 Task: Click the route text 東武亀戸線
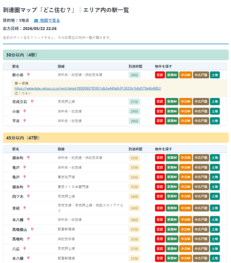coord(66,177)
